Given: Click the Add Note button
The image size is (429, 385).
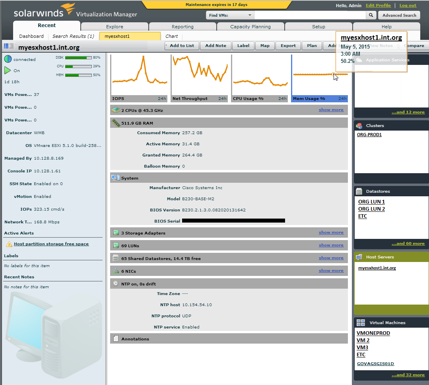Looking at the screenshot, I should [x=215, y=46].
